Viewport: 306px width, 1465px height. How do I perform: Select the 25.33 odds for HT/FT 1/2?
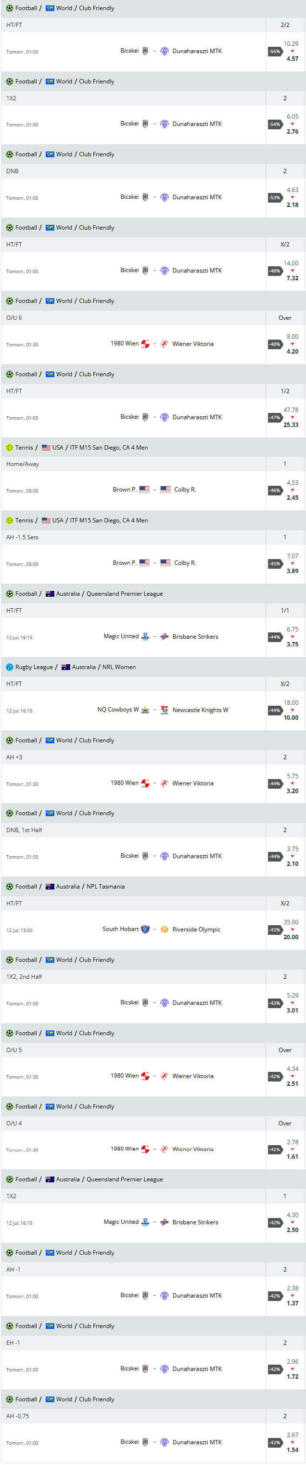pos(291,425)
